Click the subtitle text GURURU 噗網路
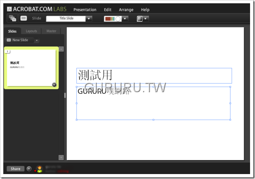This screenshot has height=179, width=255. 104,91
